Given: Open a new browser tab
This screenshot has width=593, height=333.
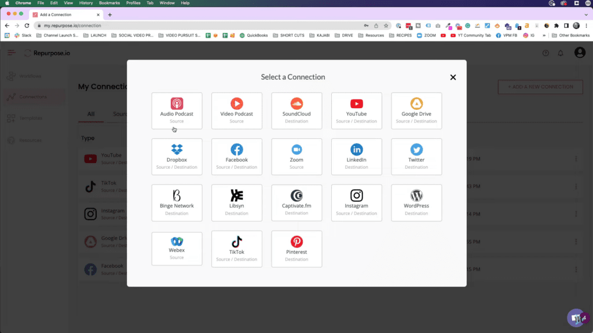Looking at the screenshot, I should point(109,14).
